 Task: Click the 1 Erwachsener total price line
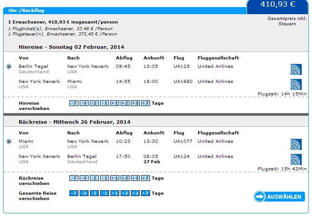point(63,22)
